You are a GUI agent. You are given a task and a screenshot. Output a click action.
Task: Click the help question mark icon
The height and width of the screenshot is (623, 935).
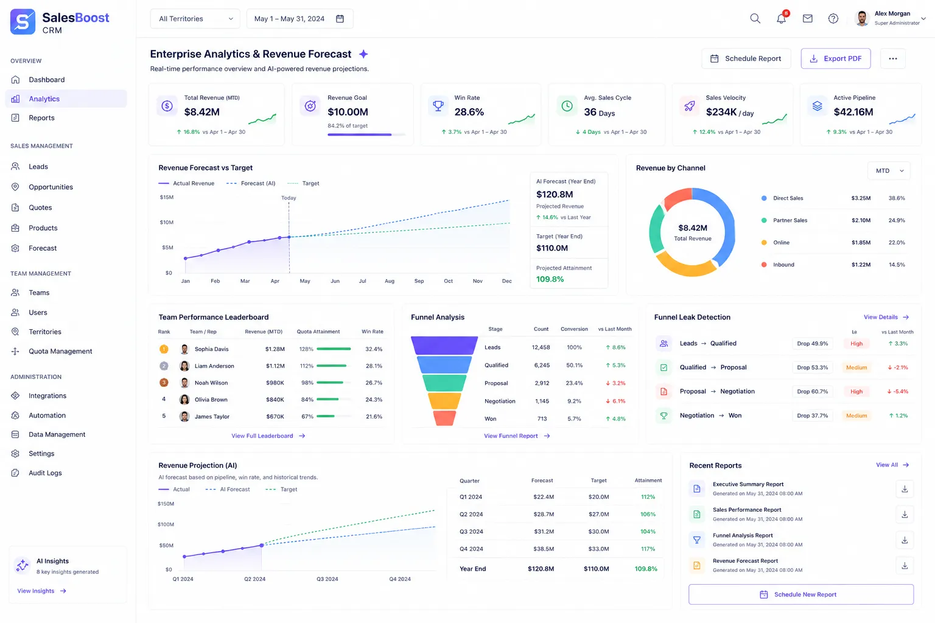833,18
